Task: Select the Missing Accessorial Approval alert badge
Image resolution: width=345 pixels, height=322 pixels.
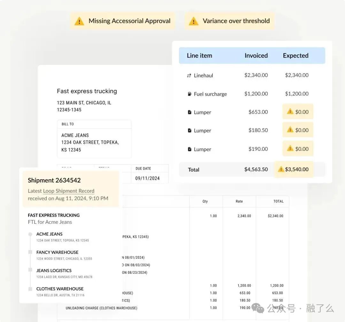Action: [x=123, y=21]
